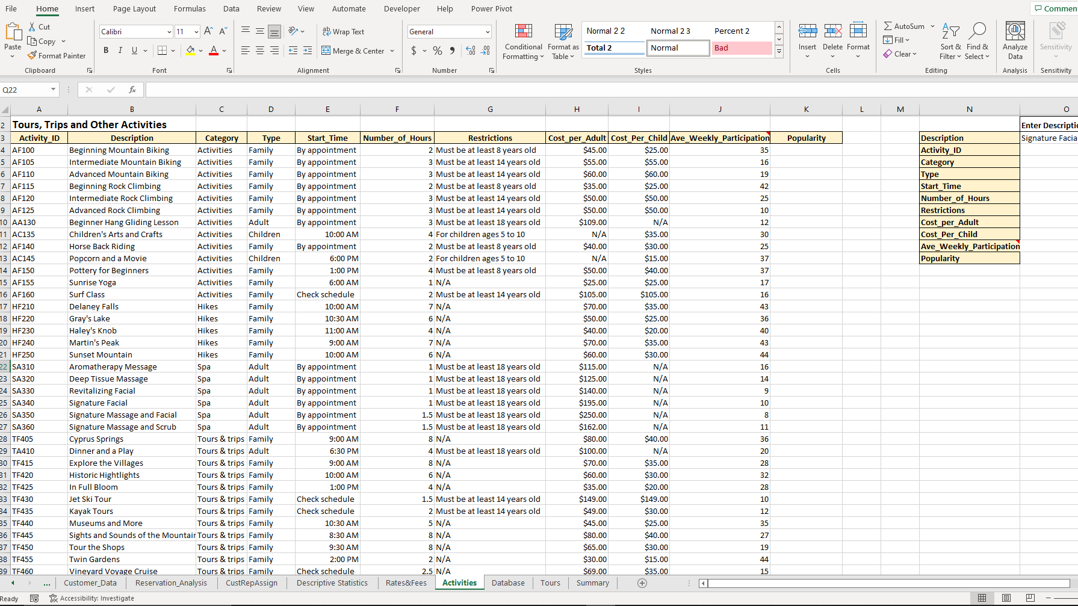Viewport: 1078px width, 606px height.
Task: Click the formula bar input
Action: [x=612, y=90]
